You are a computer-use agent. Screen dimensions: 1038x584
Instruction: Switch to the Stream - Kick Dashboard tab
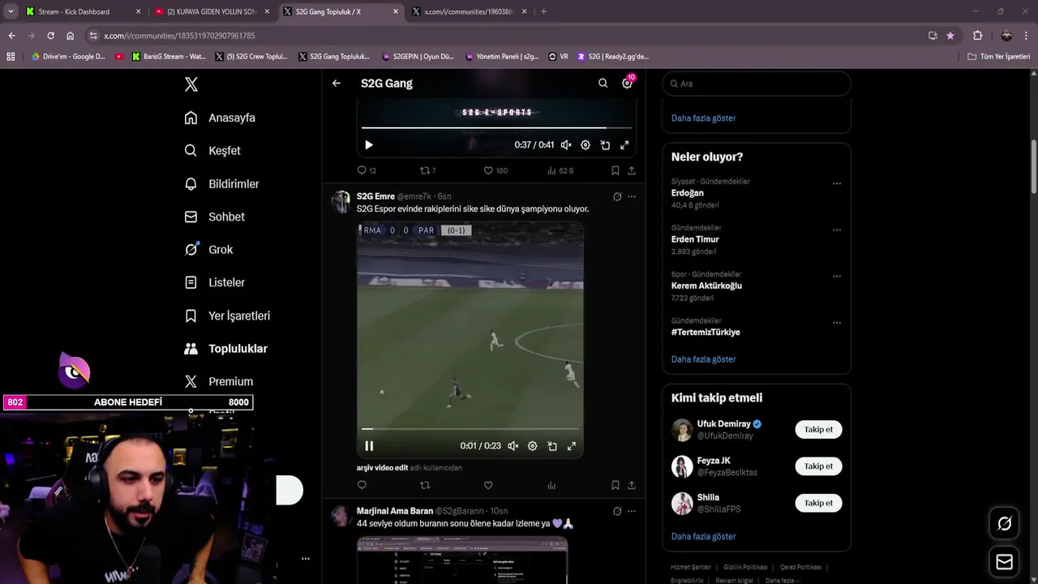coord(83,11)
